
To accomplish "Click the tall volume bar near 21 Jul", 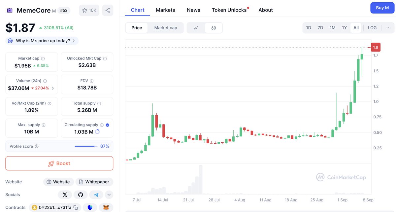I will point(200,179).
